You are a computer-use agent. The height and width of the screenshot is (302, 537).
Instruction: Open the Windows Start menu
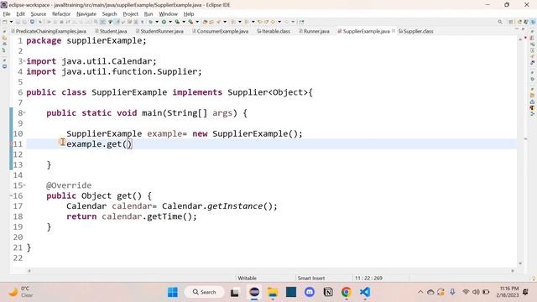173,292
